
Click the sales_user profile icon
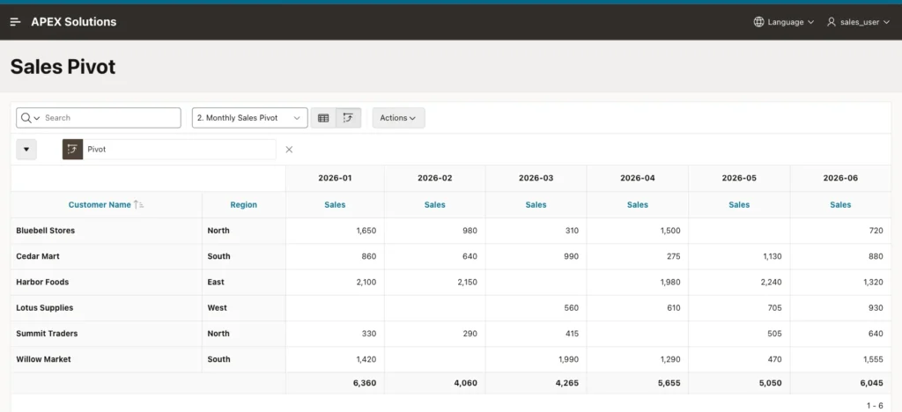[x=831, y=22]
